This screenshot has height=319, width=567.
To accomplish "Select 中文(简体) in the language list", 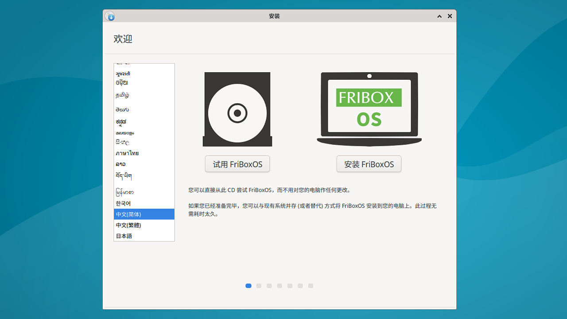I will tap(144, 214).
